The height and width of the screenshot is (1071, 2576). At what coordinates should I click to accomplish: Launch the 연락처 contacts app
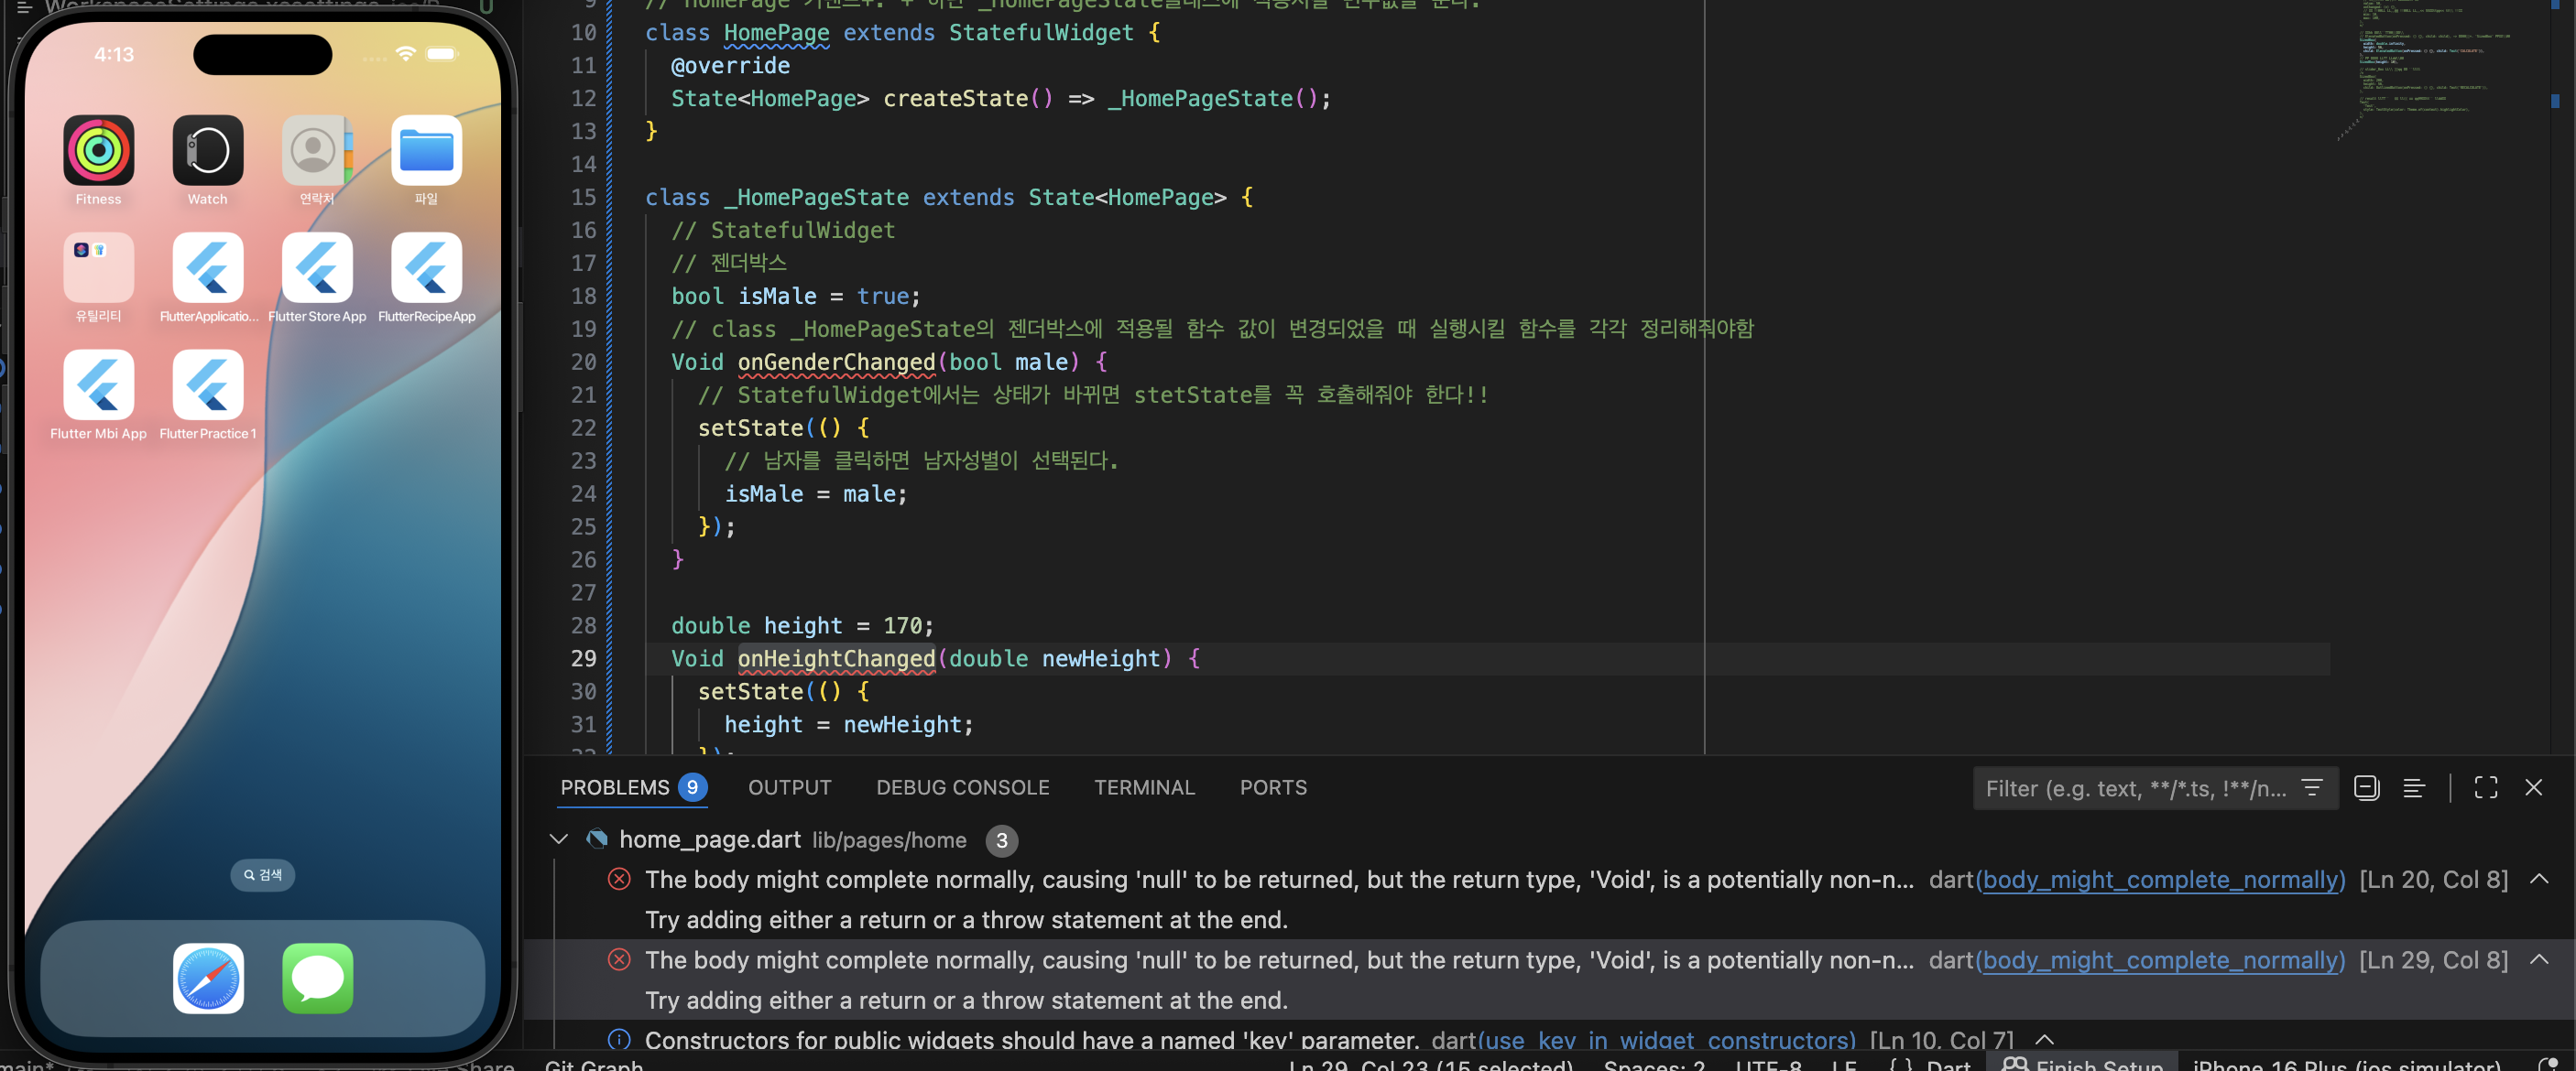pos(317,151)
